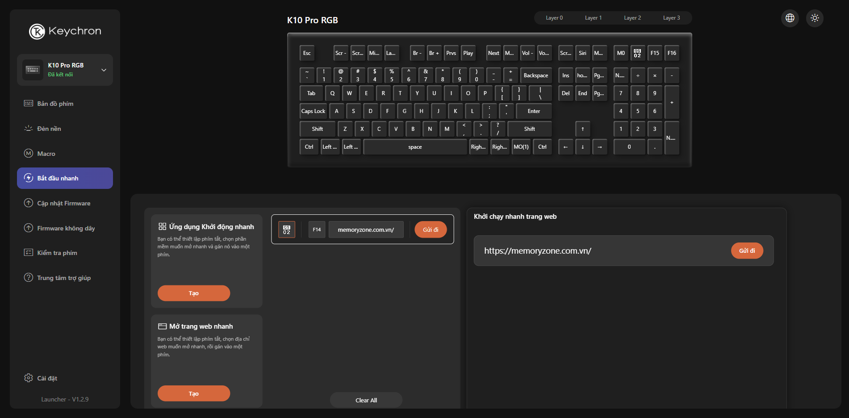Select the Caps Lock key

tap(314, 111)
